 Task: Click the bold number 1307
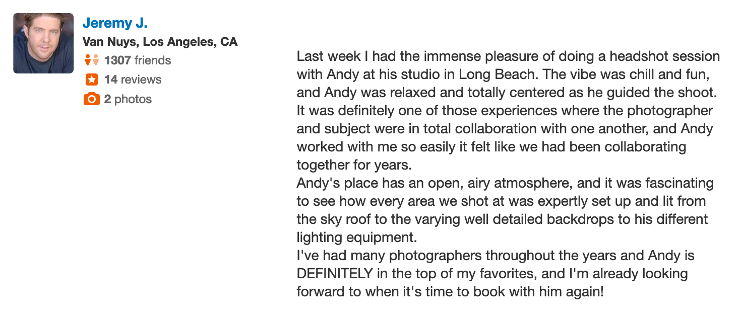[x=117, y=61]
